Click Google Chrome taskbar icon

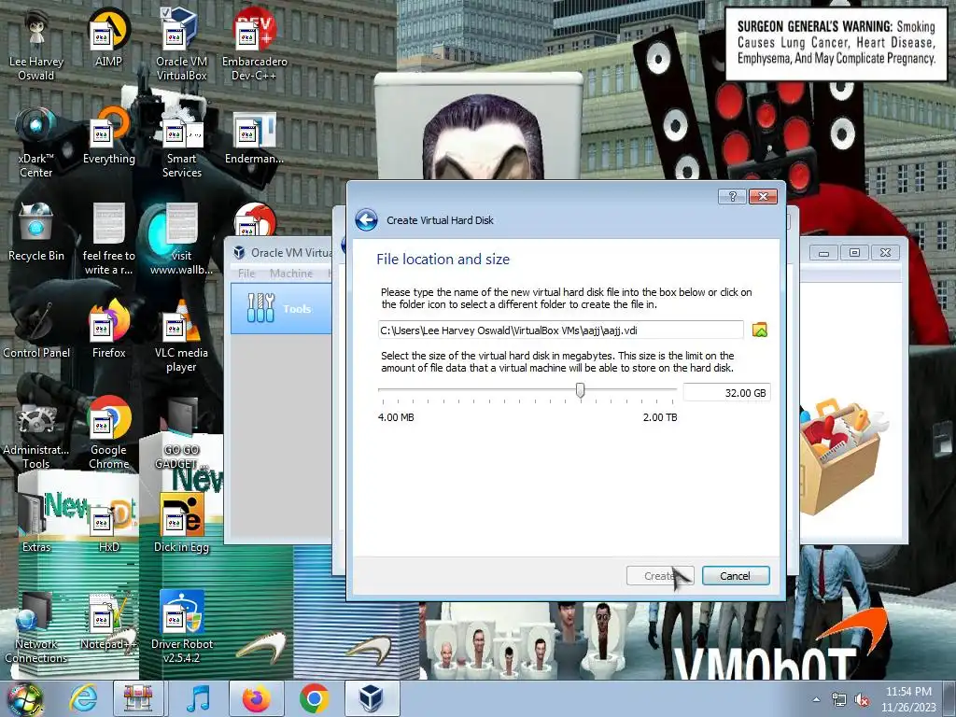pyautogui.click(x=314, y=698)
